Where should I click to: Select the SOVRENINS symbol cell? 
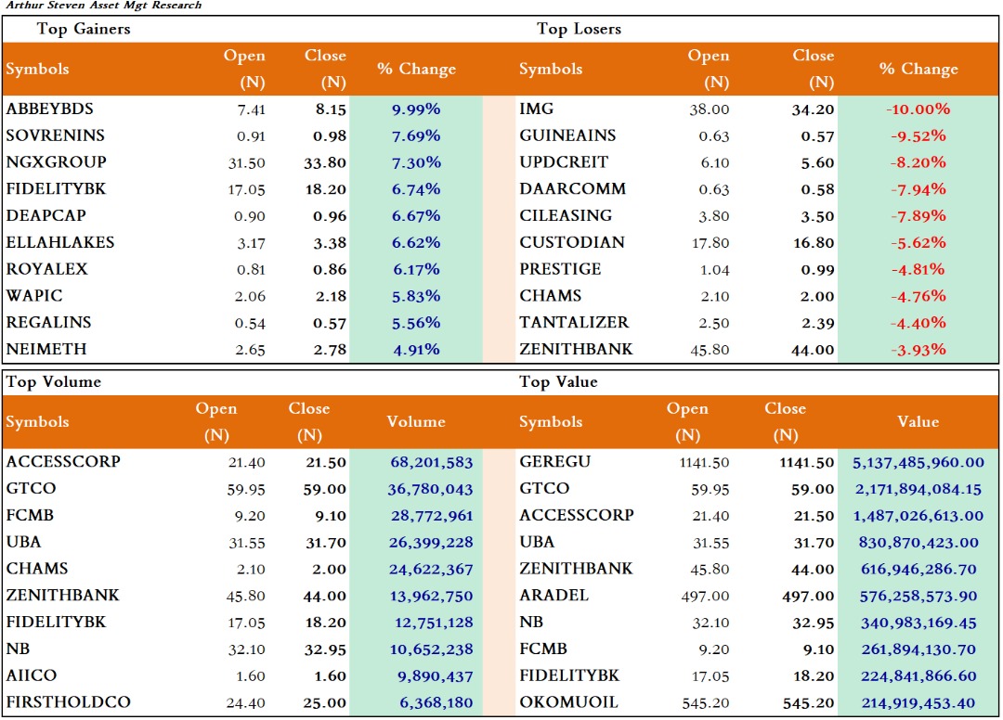click(x=56, y=136)
